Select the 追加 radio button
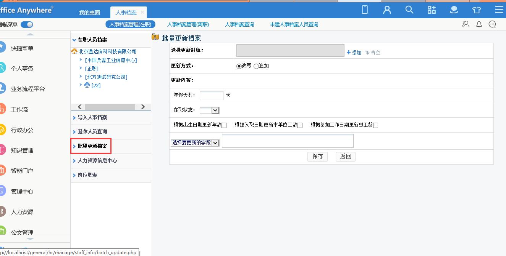This screenshot has width=506, height=256. 256,66
